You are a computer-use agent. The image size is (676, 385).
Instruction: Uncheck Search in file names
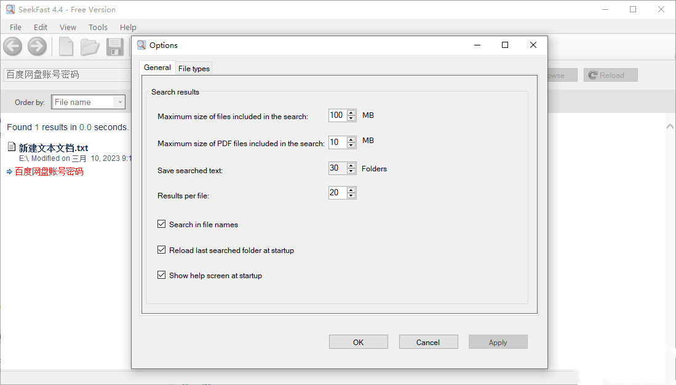point(162,225)
